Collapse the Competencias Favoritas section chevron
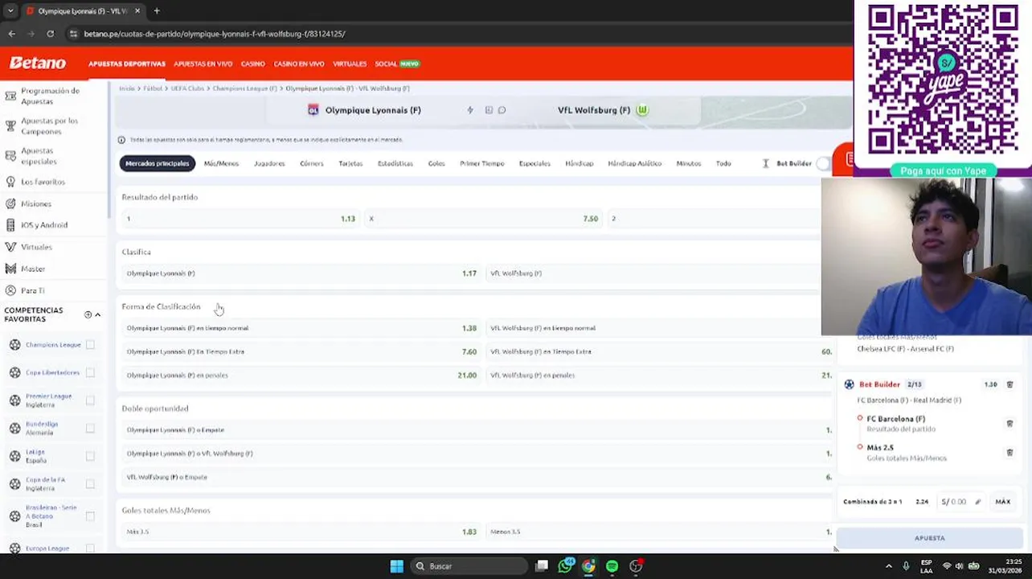 (x=98, y=314)
